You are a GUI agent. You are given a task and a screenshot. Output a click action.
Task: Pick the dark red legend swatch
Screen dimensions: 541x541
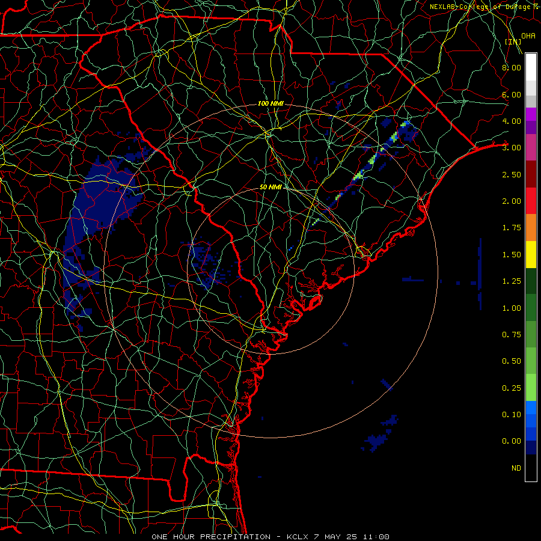pyautogui.click(x=531, y=174)
